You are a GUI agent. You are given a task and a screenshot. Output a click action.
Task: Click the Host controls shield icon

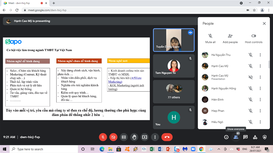(x=265, y=137)
